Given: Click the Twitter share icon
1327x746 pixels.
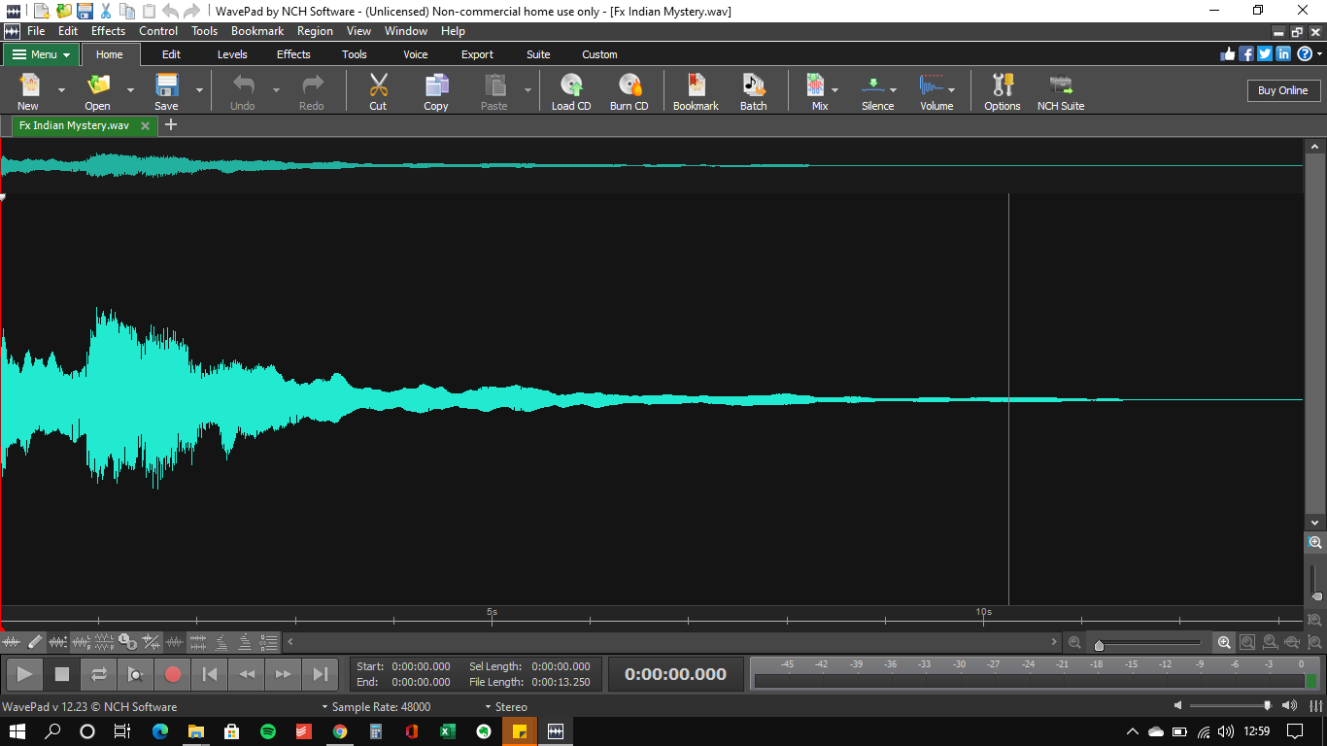Looking at the screenshot, I should [x=1265, y=54].
